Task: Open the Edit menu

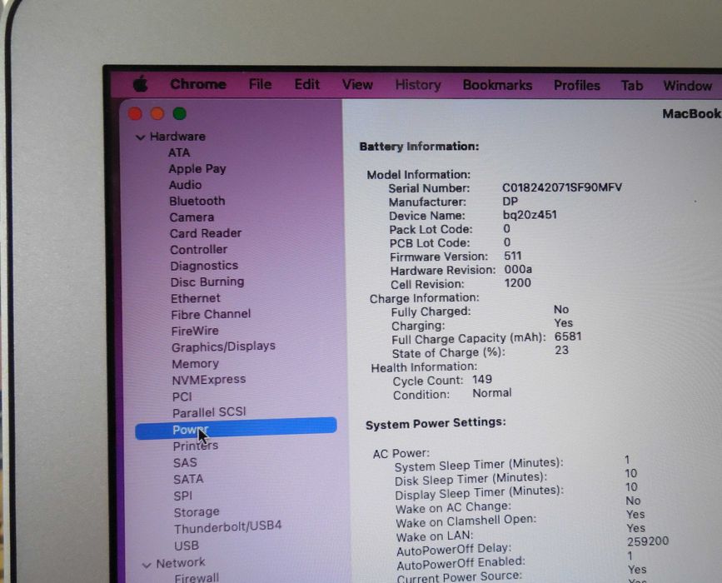Action: pyautogui.click(x=306, y=84)
